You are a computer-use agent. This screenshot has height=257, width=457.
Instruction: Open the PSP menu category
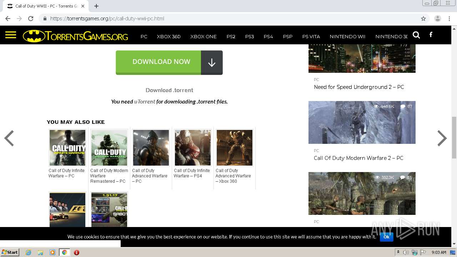coord(288,36)
